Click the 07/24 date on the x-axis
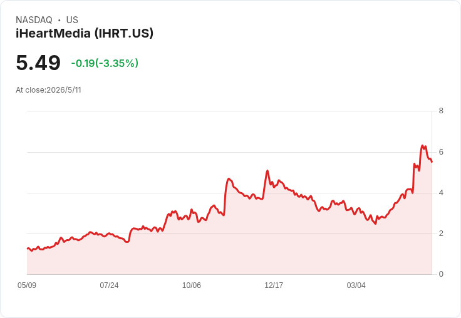This screenshot has height=318, width=461. coord(109,285)
